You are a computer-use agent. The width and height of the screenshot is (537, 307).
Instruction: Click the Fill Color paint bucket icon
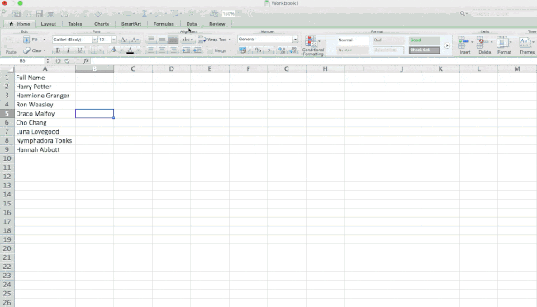[x=113, y=50]
